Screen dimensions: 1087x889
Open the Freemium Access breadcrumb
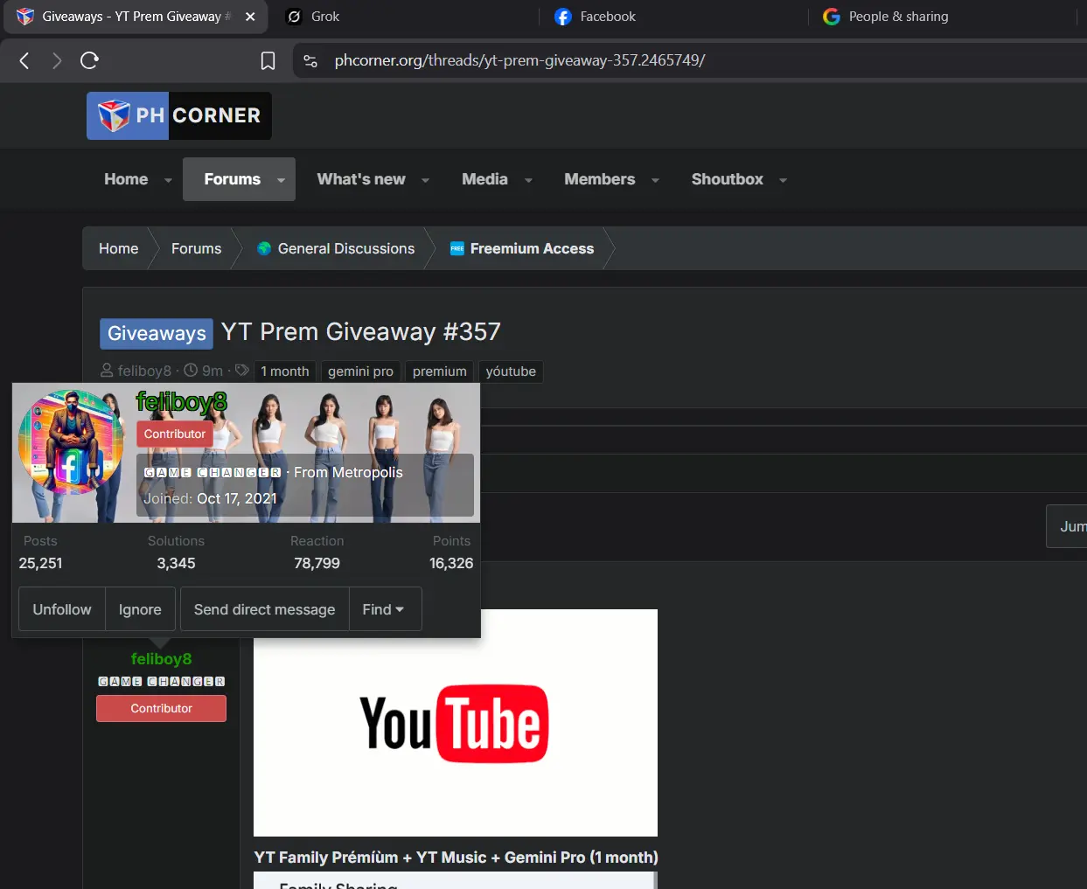(x=532, y=248)
